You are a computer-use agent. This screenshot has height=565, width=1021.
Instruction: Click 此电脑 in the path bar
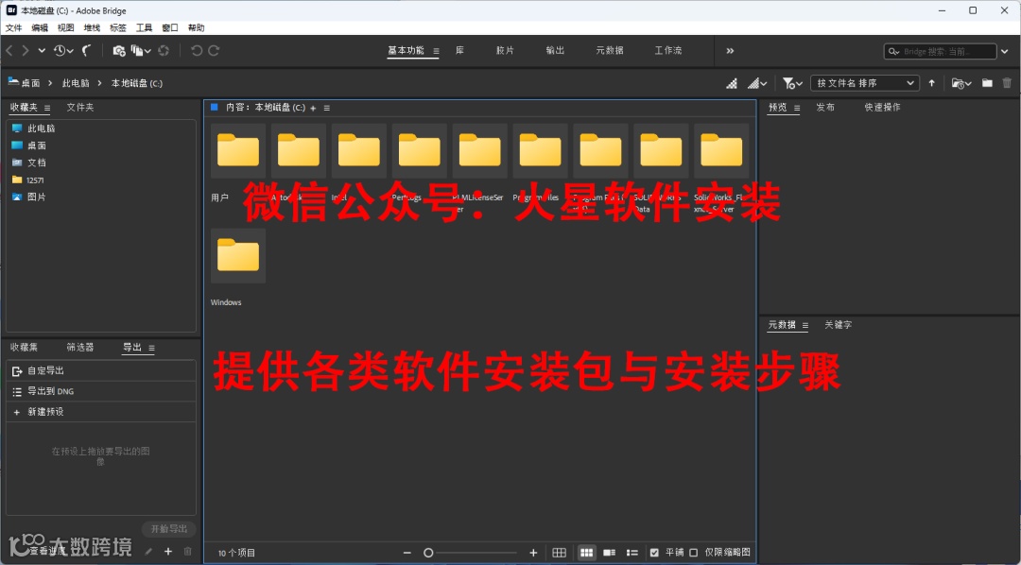pos(76,83)
